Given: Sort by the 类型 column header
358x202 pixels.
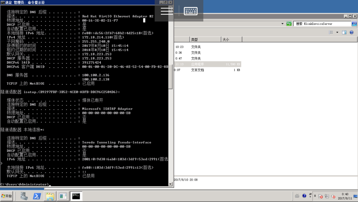Looking at the screenshot, I should [205, 40].
